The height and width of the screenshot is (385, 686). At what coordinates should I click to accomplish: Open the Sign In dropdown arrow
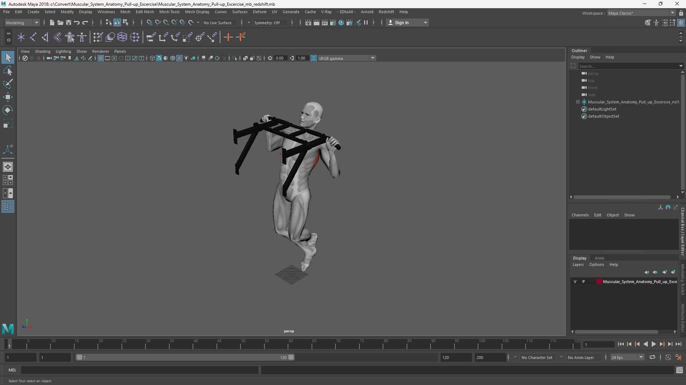pyautogui.click(x=425, y=22)
